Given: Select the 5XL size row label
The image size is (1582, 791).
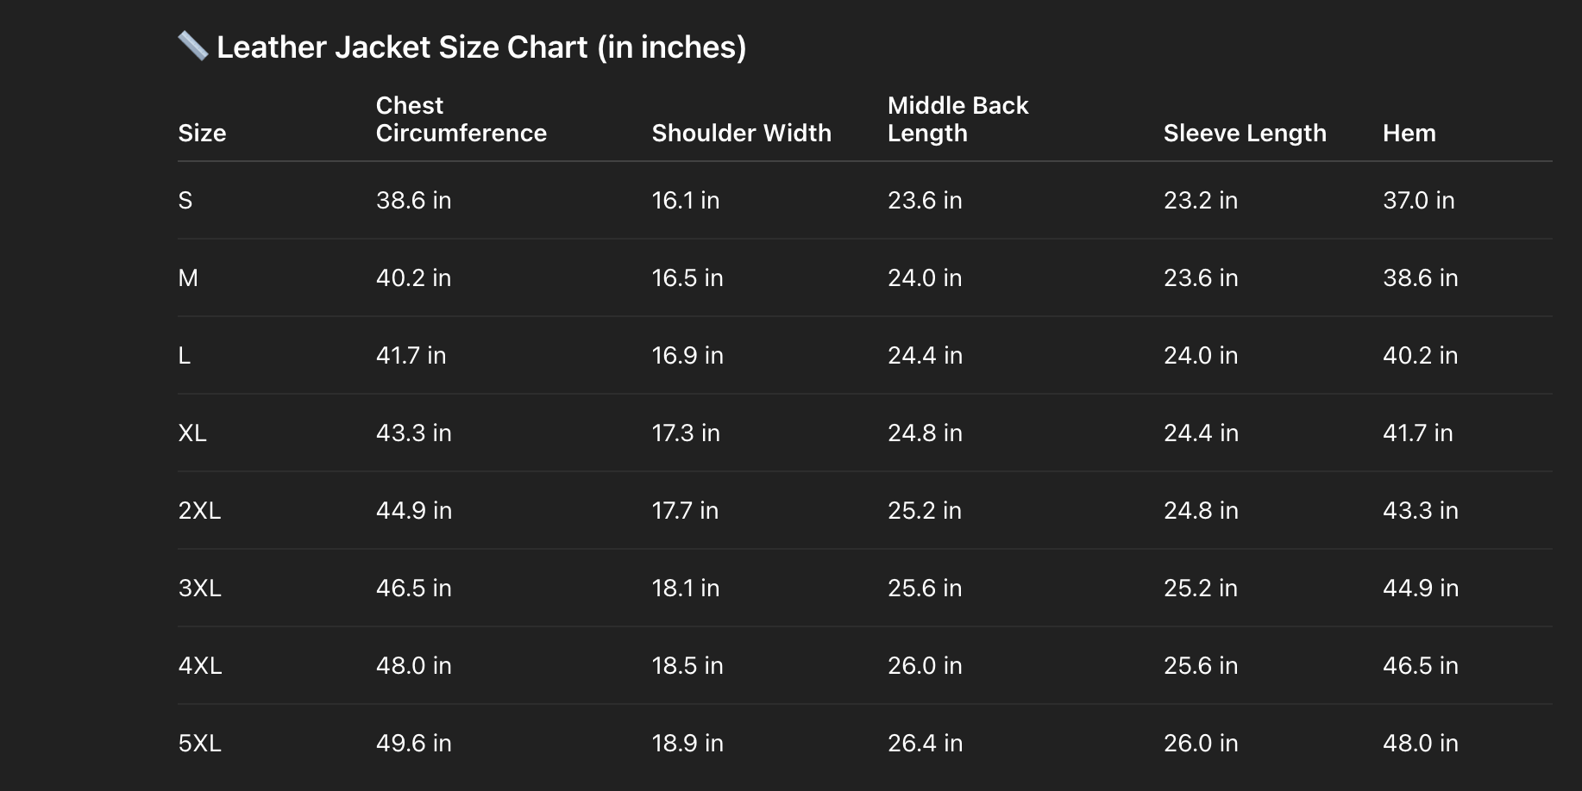Looking at the screenshot, I should pos(199,744).
